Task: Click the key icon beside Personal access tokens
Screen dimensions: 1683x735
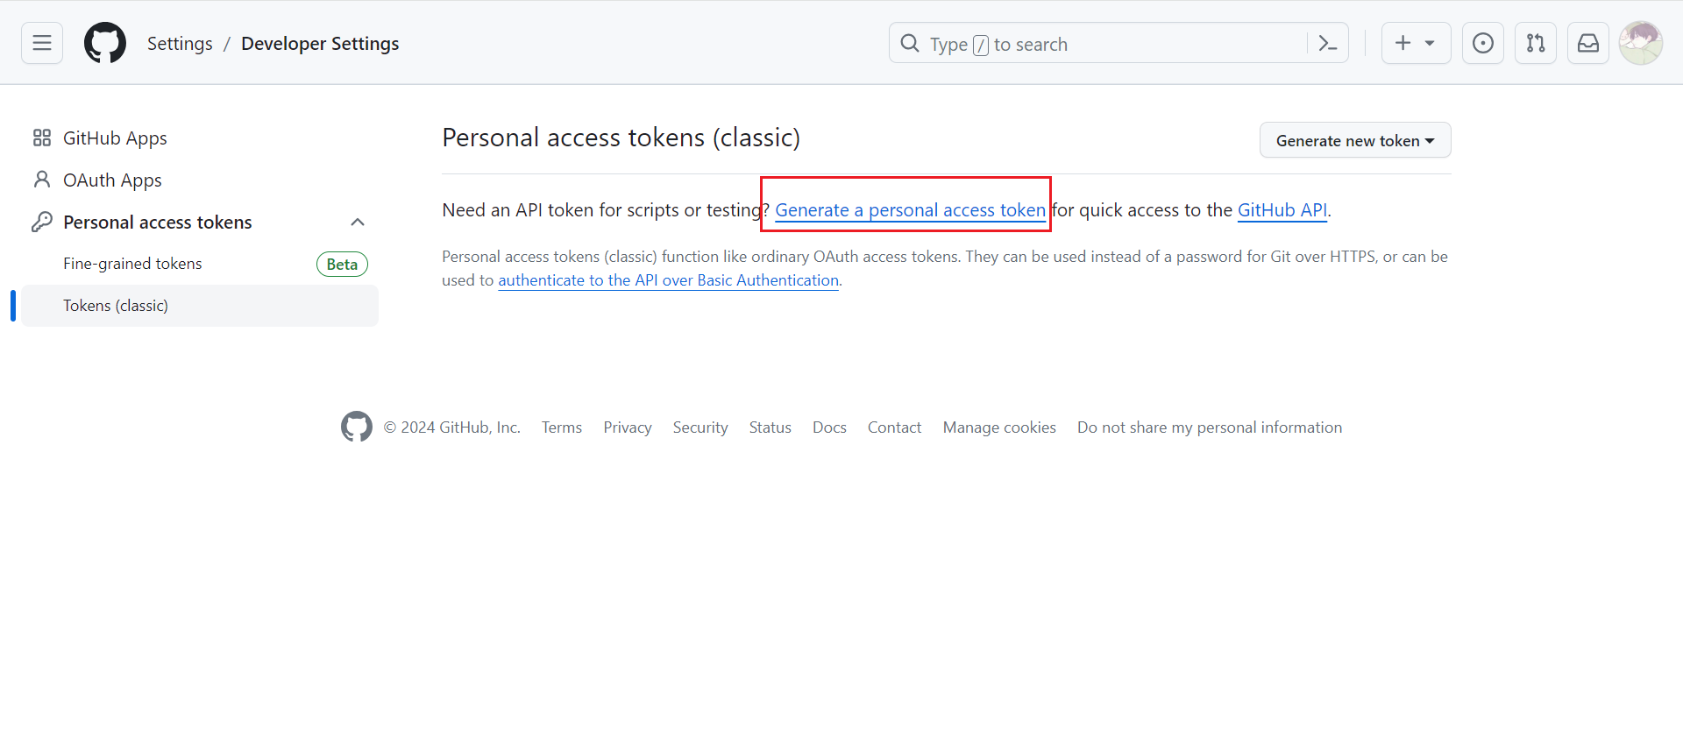Action: pyautogui.click(x=42, y=222)
